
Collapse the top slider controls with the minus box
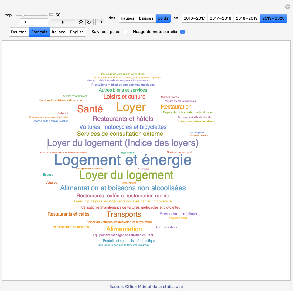tap(51, 15)
